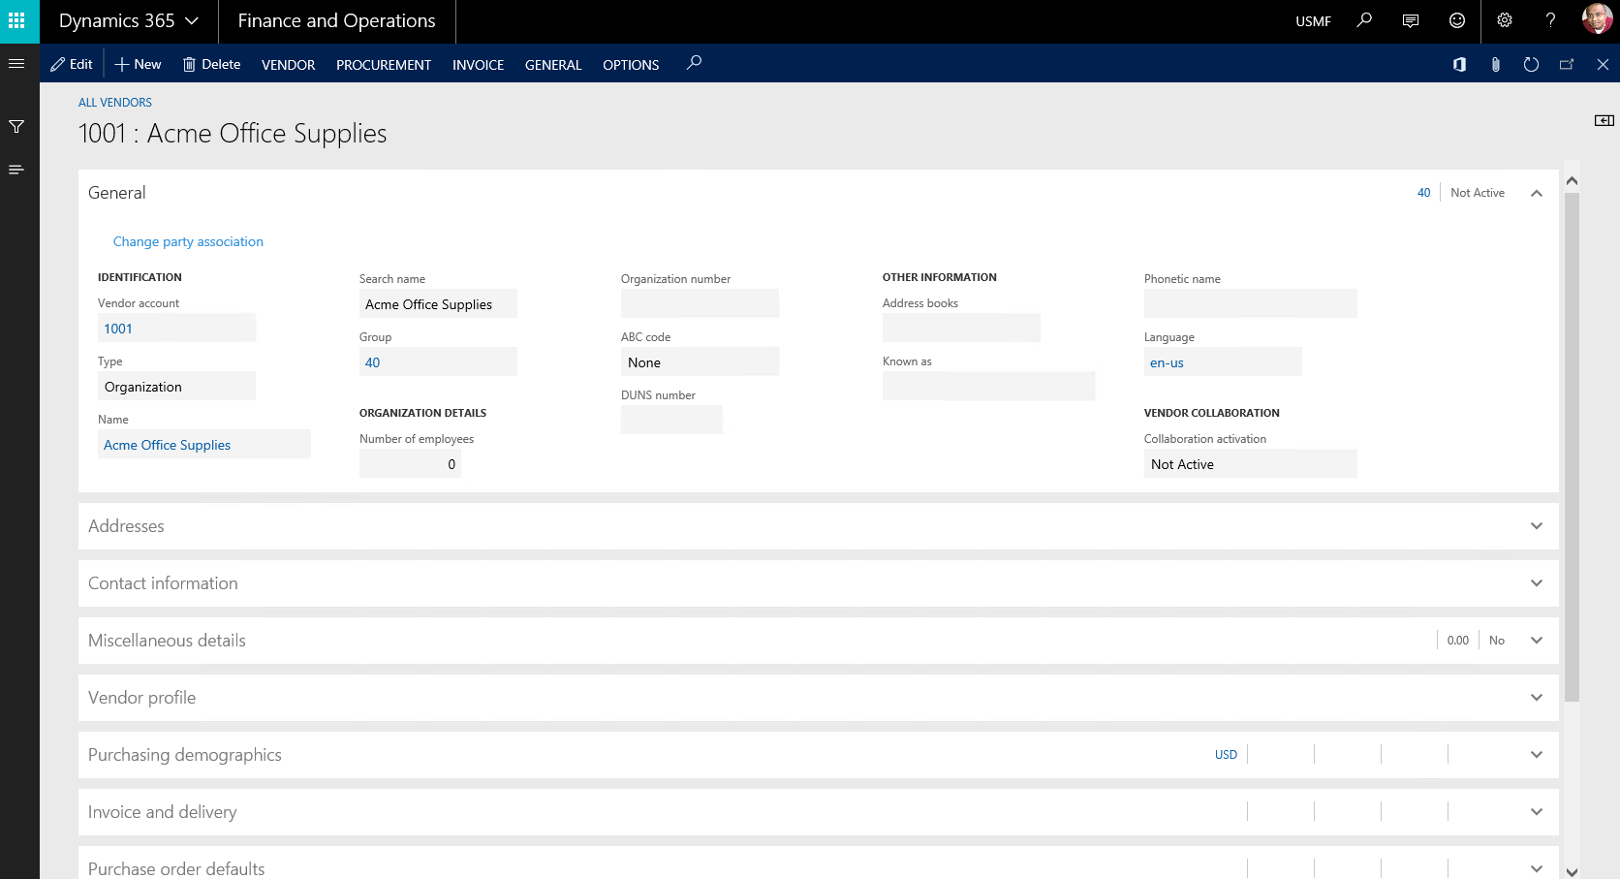Open the PROCUREMENT action tab

tap(384, 65)
